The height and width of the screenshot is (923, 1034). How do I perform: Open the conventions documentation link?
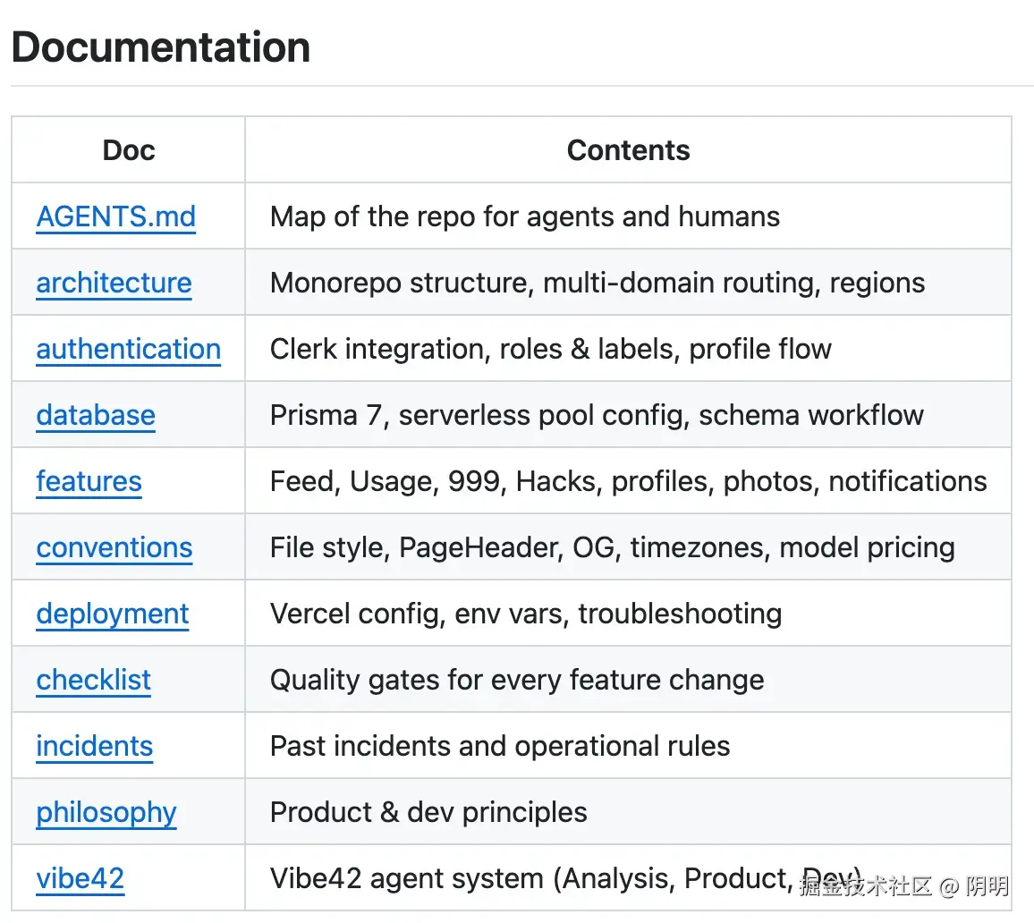pyautogui.click(x=114, y=547)
